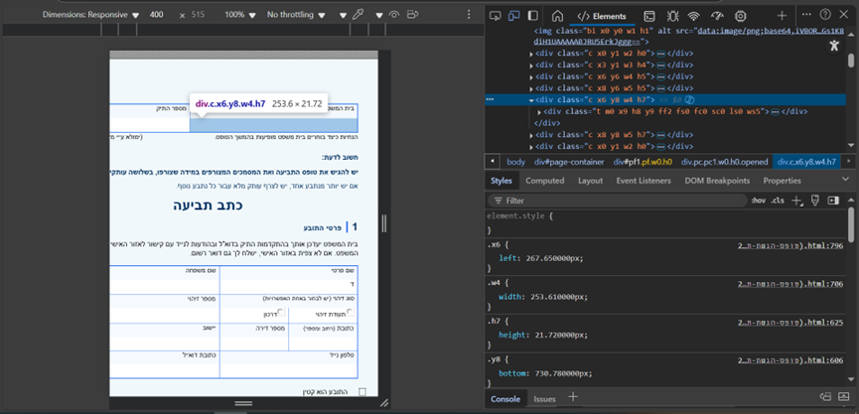859x414 pixels.
Task: Switch to the DOM Breakpoints tab
Action: [x=717, y=181]
